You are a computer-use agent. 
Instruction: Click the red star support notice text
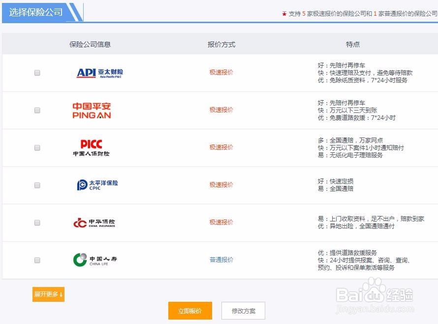point(360,14)
